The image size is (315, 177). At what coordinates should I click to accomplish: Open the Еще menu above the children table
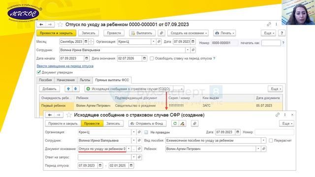pyautogui.click(x=275, y=88)
